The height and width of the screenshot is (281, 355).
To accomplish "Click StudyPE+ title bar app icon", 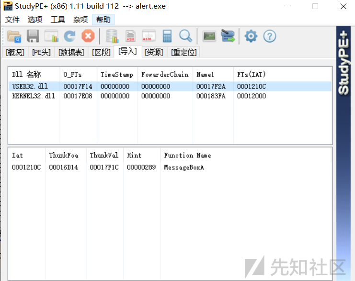I will coord(8,6).
